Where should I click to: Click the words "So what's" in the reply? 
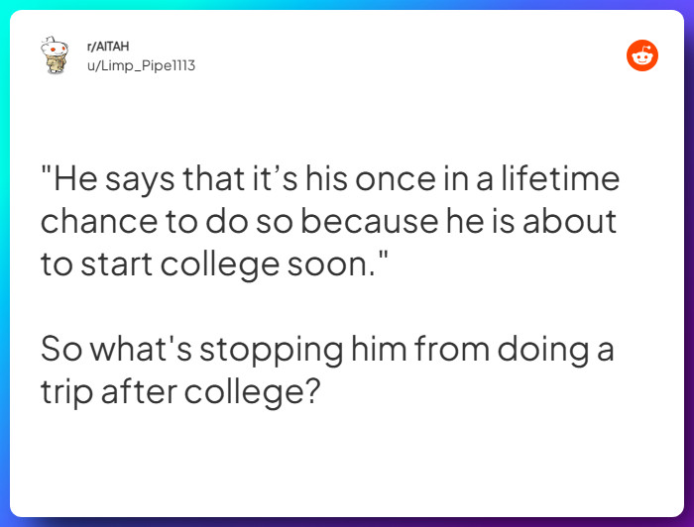(105, 349)
